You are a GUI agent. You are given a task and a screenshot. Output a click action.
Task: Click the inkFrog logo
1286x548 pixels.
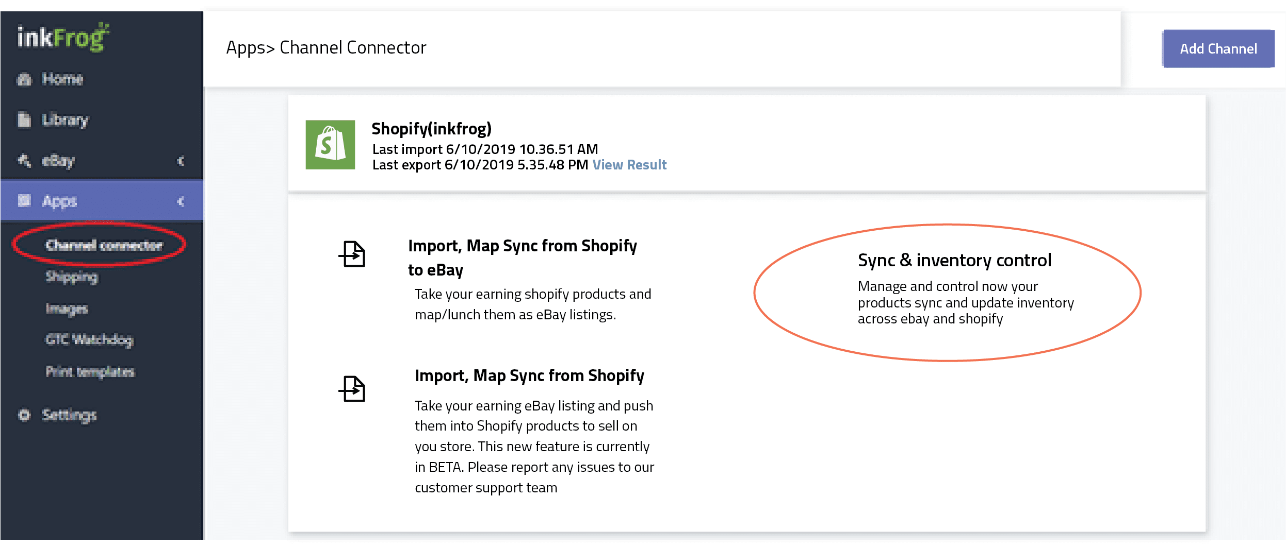pos(63,38)
